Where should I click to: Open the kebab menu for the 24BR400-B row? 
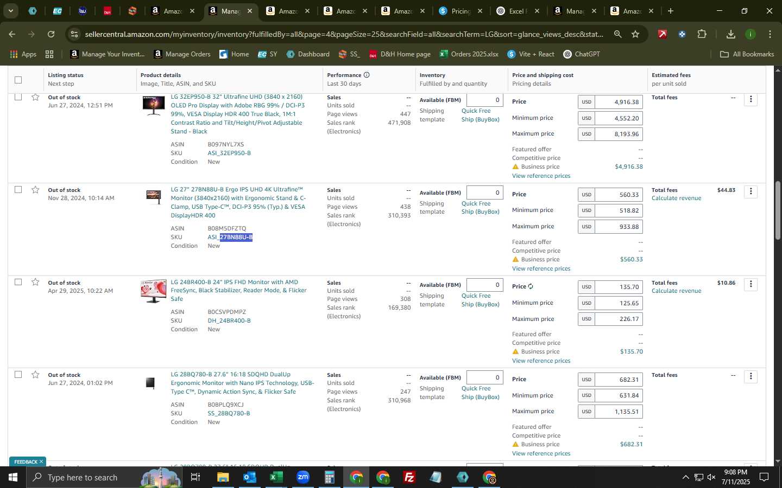pos(751,284)
